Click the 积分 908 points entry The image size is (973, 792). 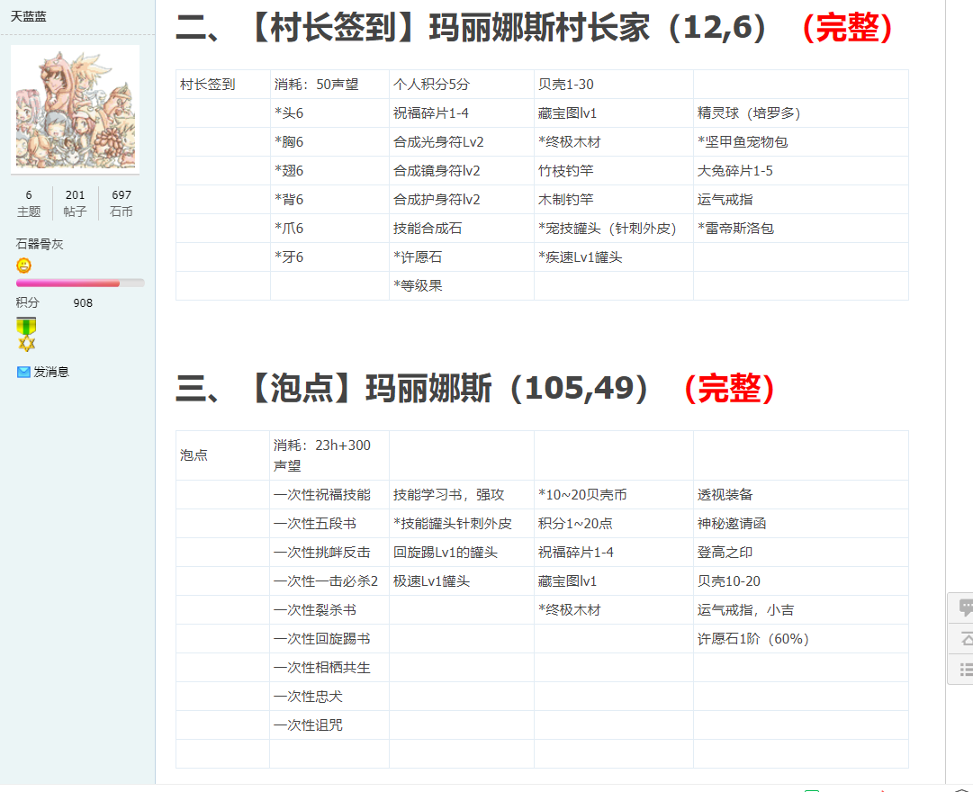pyautogui.click(x=54, y=303)
